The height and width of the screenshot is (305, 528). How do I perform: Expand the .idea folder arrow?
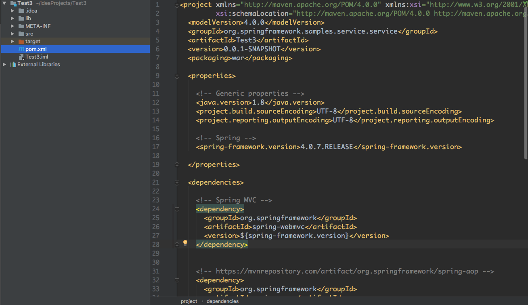tap(13, 11)
